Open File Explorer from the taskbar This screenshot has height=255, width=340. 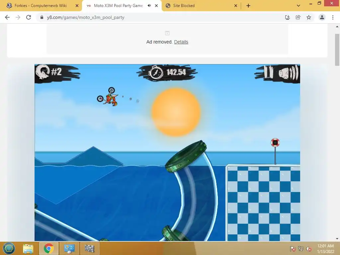28,248
